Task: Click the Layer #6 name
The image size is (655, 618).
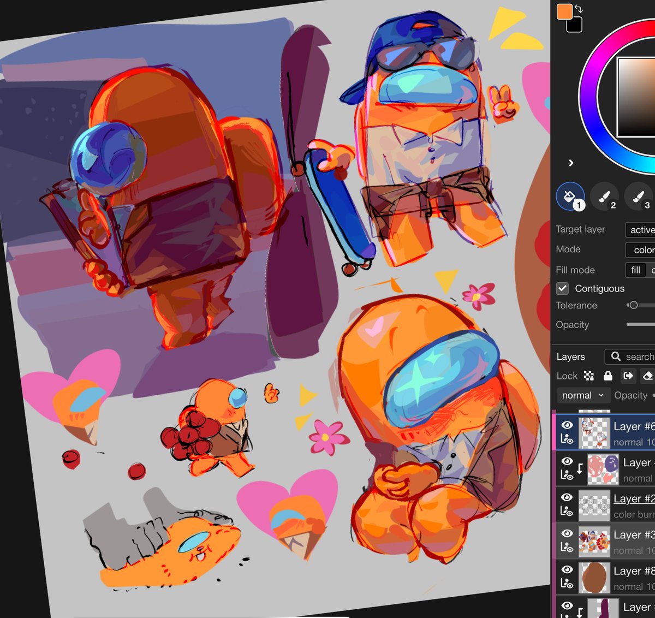Action: tap(634, 426)
